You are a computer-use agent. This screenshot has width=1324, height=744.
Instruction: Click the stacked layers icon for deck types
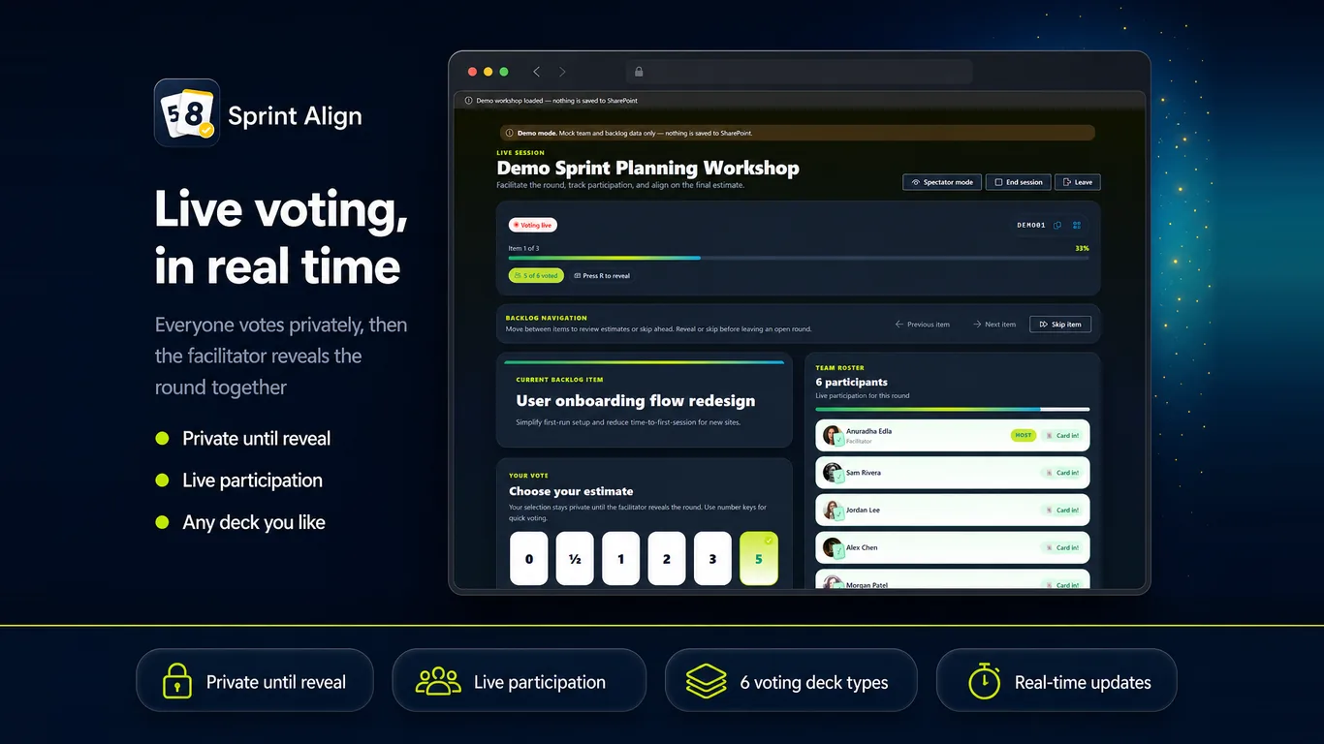706,681
